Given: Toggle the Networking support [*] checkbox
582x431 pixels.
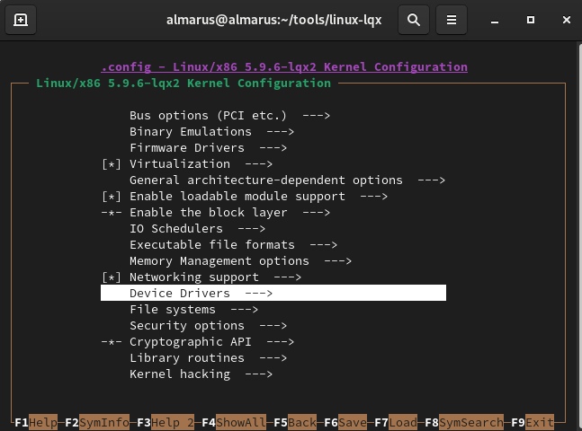Looking at the screenshot, I should (112, 277).
